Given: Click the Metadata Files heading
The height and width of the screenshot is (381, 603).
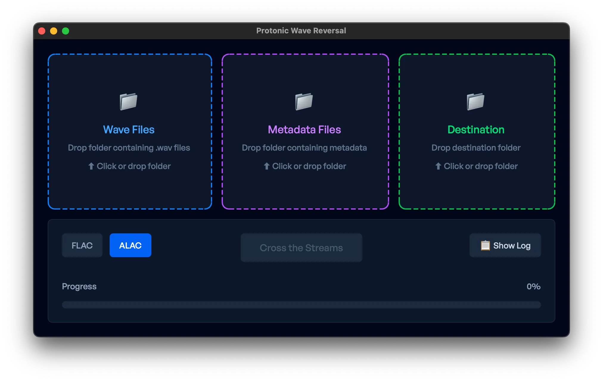Looking at the screenshot, I should coord(304,130).
